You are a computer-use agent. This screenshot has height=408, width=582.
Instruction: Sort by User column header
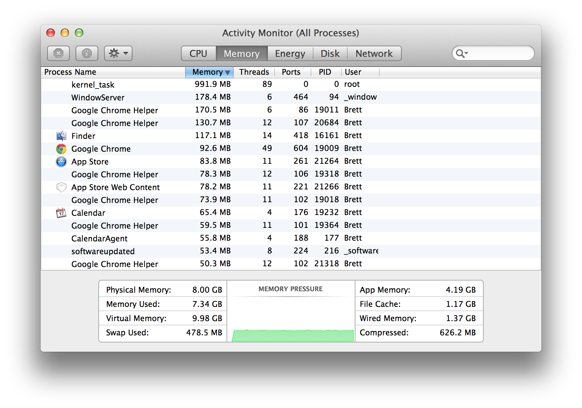[x=360, y=72]
